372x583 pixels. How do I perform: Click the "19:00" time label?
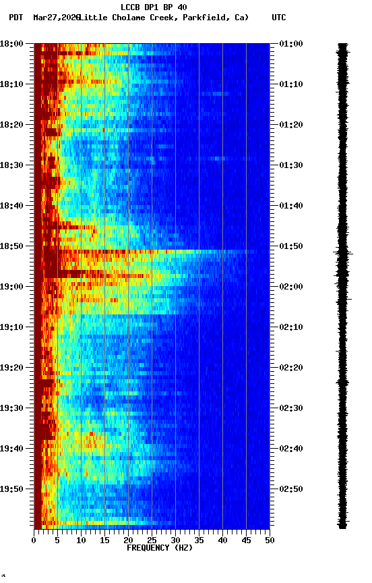11,287
